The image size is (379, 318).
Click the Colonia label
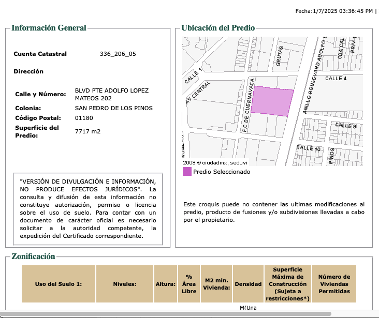(x=28, y=108)
